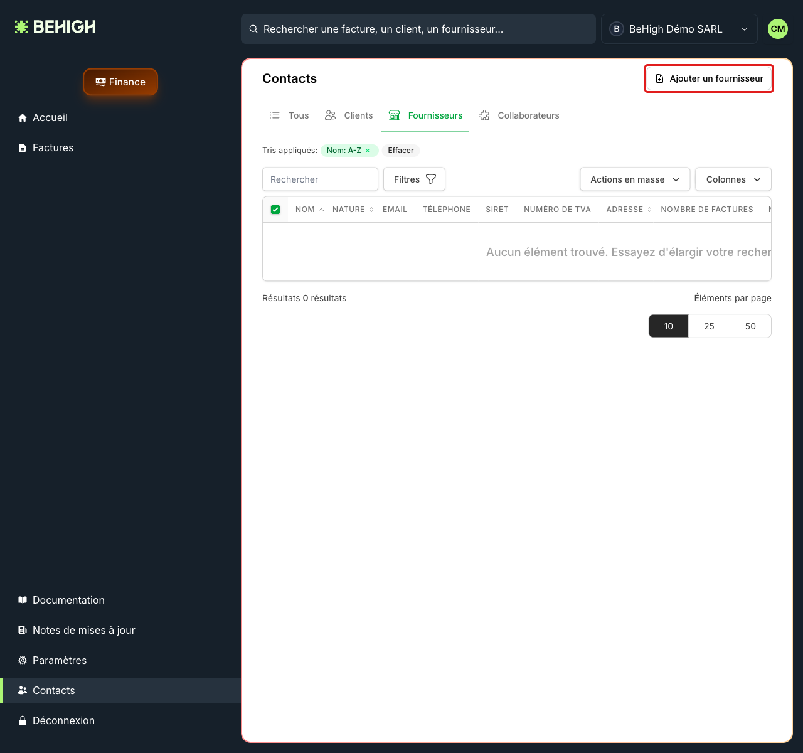The height and width of the screenshot is (753, 803).
Task: Toggle the select-all checkbox in table header
Action: (x=275, y=210)
